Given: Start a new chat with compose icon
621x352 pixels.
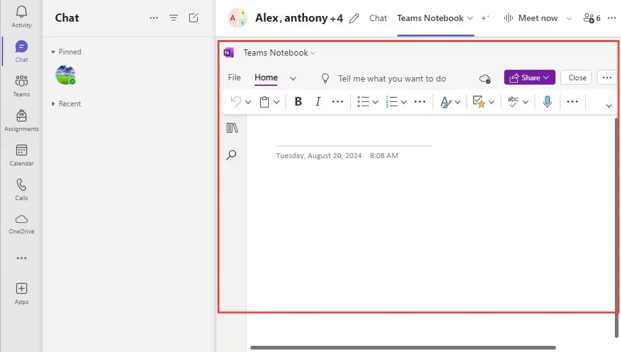Looking at the screenshot, I should click(193, 18).
